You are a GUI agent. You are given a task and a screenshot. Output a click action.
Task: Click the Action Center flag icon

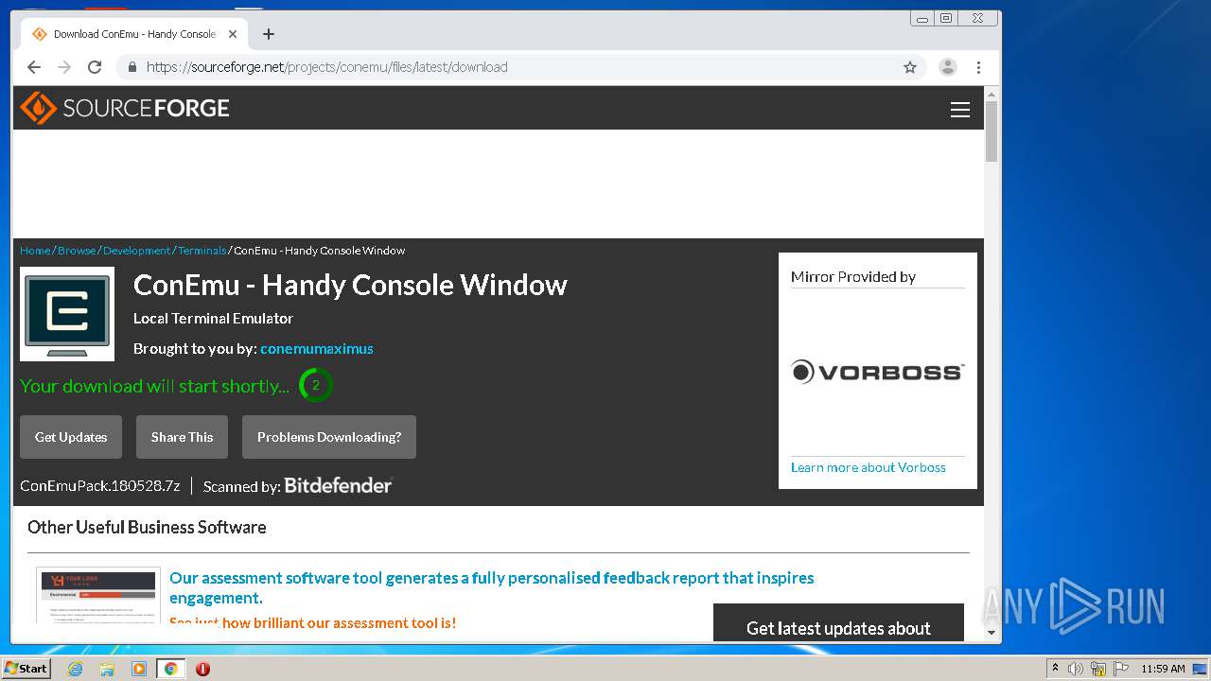coord(1121,669)
